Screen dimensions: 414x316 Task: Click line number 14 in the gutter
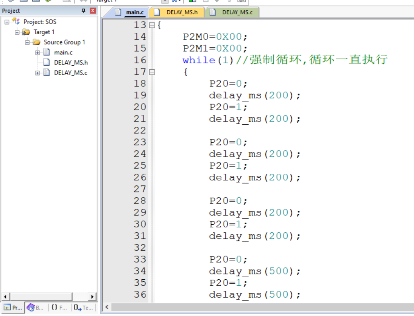coord(140,37)
